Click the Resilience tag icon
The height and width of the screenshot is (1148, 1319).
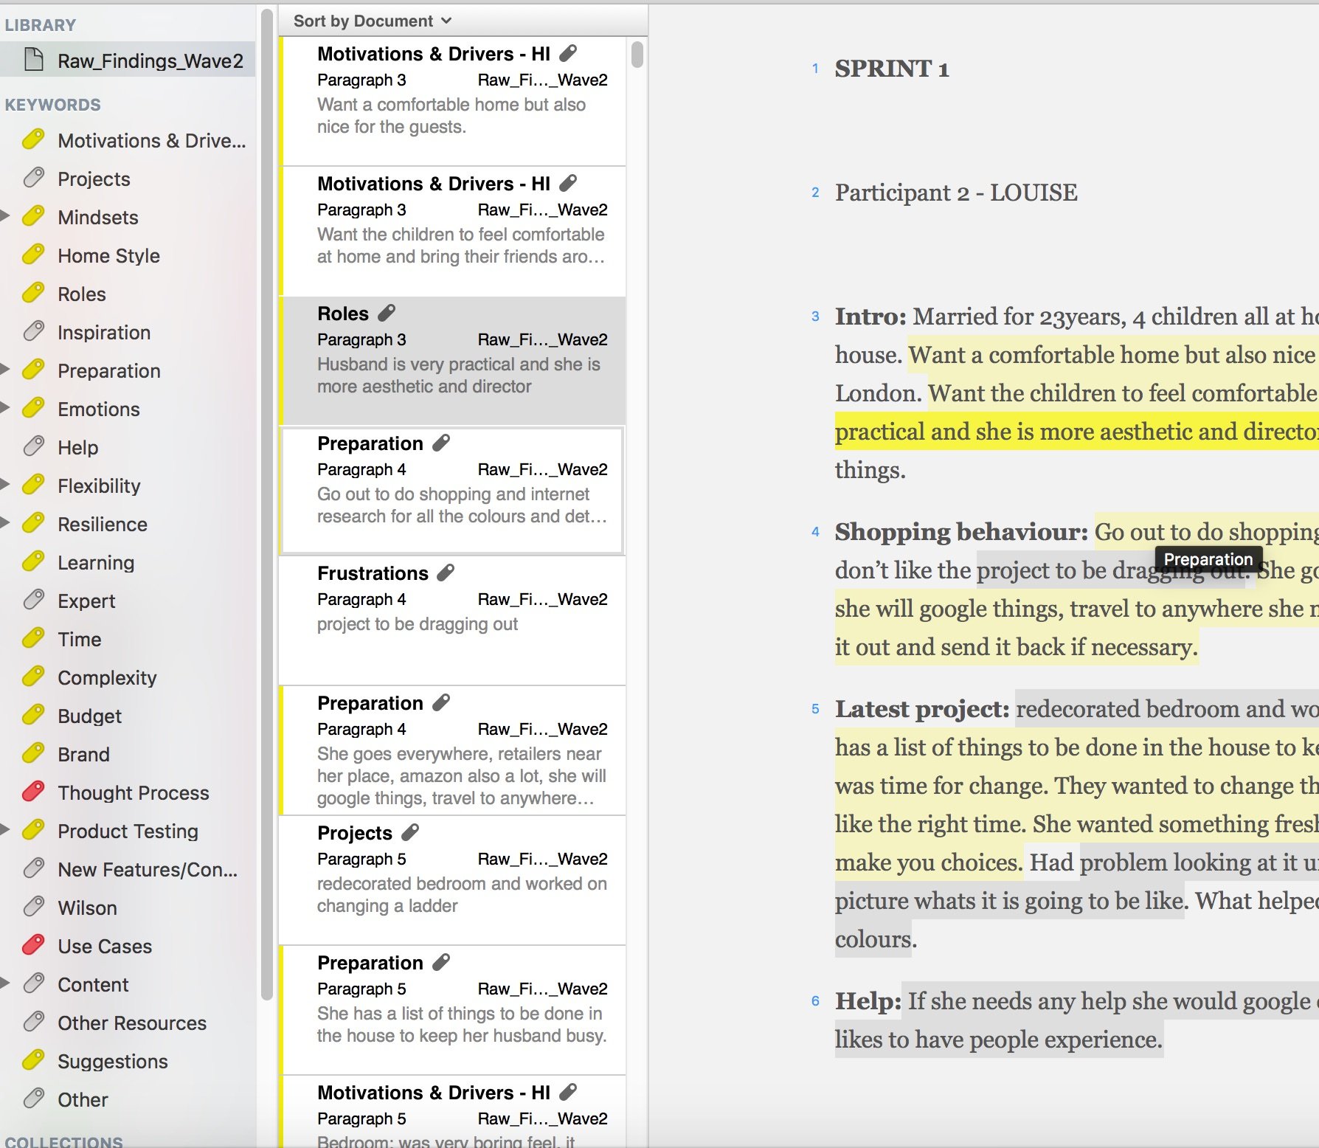(33, 523)
